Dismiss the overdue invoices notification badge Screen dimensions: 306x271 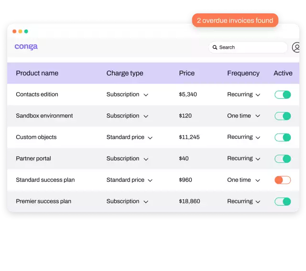pyautogui.click(x=235, y=21)
